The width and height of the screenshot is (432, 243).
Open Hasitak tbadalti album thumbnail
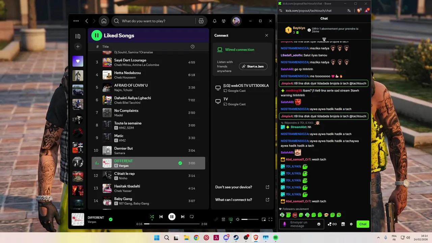click(x=107, y=188)
